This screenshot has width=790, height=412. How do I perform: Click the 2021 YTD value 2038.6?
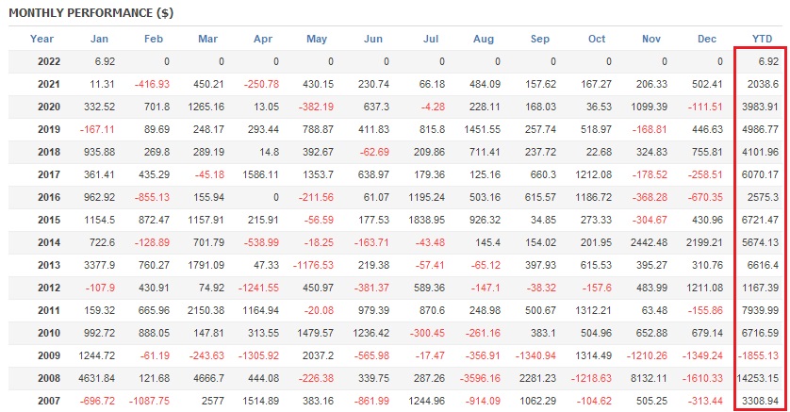pos(760,83)
